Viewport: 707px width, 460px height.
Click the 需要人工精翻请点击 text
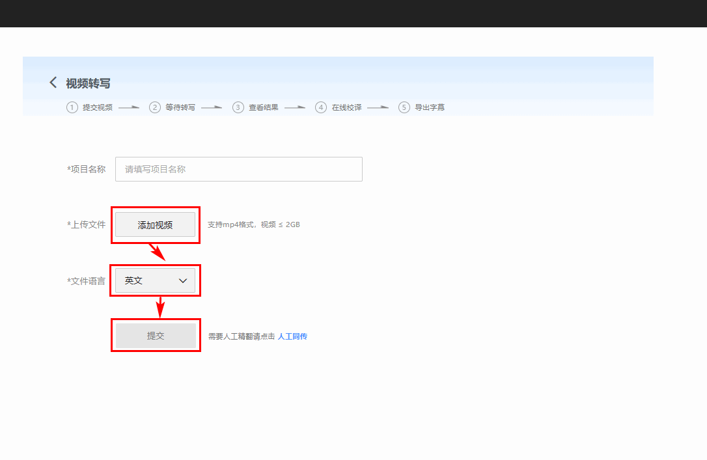242,336
